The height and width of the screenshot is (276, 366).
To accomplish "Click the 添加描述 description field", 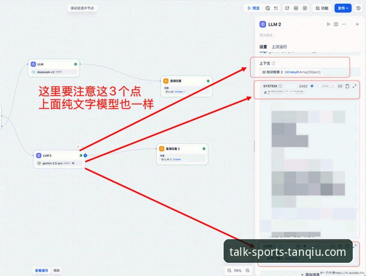I will pyautogui.click(x=267, y=35).
